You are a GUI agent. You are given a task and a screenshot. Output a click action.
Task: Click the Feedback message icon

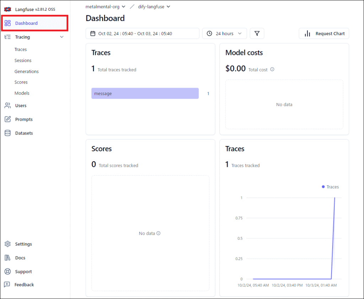pyautogui.click(x=7, y=285)
